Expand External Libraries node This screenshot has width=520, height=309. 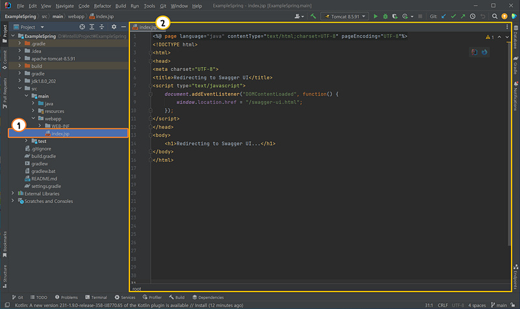click(12, 193)
